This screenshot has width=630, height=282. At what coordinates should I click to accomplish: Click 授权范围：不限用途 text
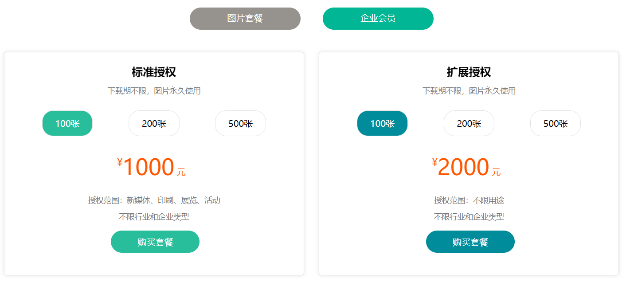coord(469,200)
